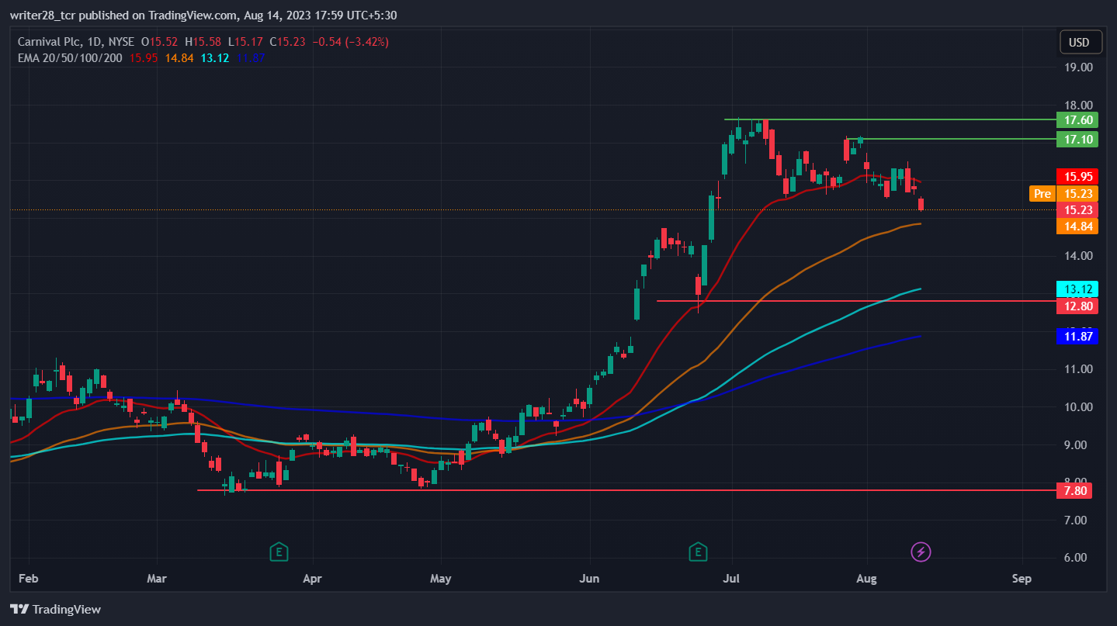1117x626 pixels.
Task: Click the writer28_tcr publisher name
Action: [x=43, y=15]
